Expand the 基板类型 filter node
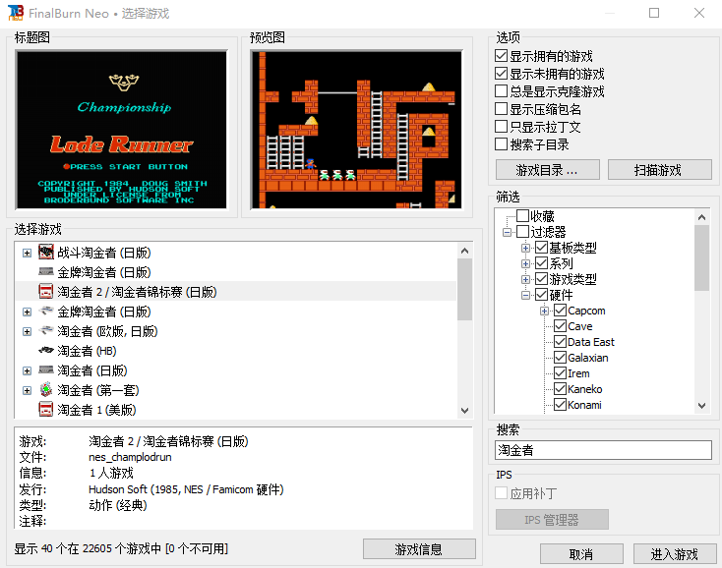Image resolution: width=722 pixels, height=568 pixels. point(525,248)
